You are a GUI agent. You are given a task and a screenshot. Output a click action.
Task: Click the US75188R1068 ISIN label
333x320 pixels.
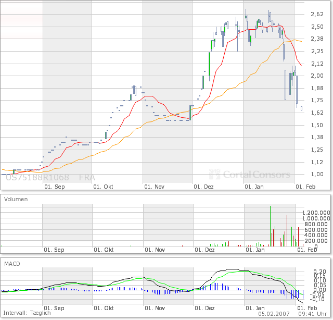[37, 177]
